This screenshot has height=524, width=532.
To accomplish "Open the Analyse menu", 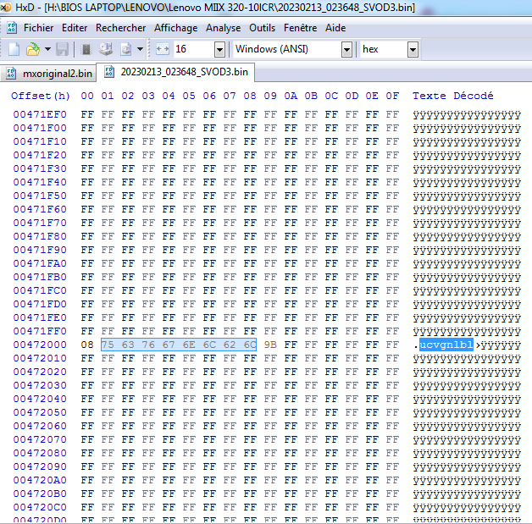I will [224, 28].
